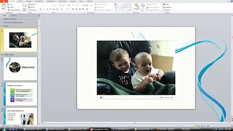Click the character spacing icon
The width and height of the screenshot is (233, 131).
point(57,9)
